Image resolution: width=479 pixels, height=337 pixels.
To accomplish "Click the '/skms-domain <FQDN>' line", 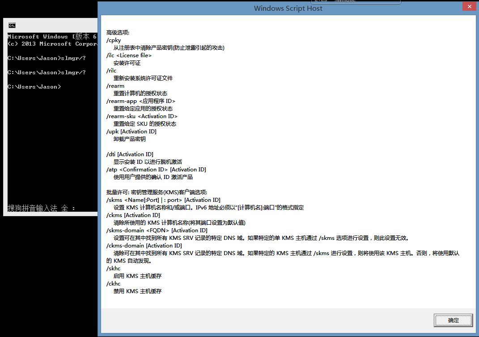I will click(x=157, y=230).
